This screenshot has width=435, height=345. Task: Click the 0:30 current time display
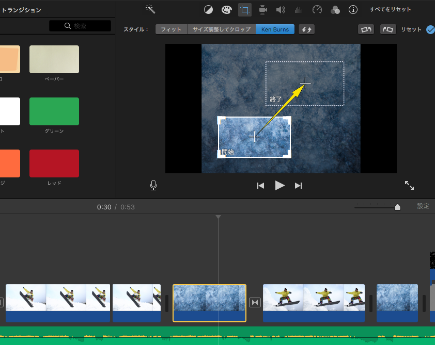point(104,207)
